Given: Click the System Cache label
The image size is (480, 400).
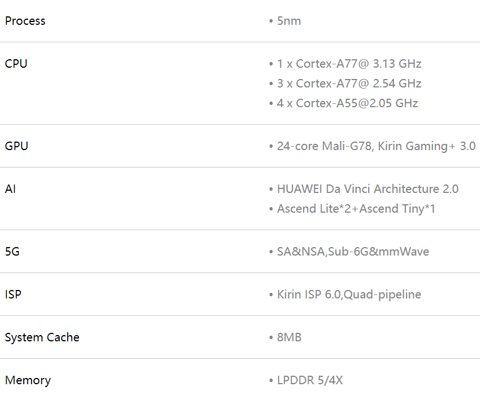Looking at the screenshot, I should point(42,337).
